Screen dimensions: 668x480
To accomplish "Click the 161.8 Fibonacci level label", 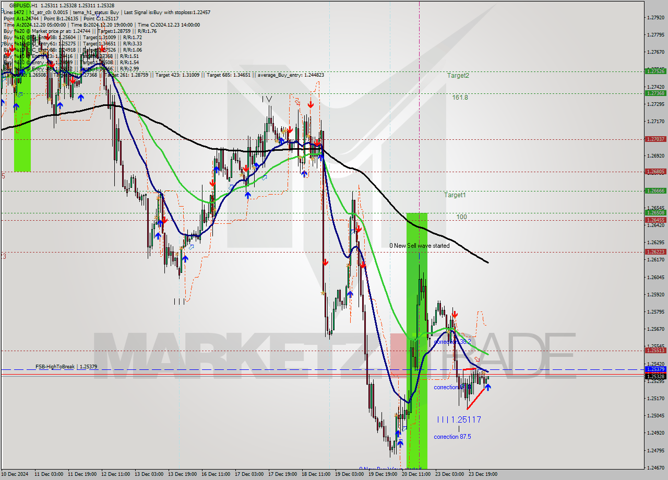I will tap(460, 97).
